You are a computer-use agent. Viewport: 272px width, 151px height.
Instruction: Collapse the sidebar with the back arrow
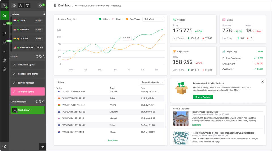point(43,146)
